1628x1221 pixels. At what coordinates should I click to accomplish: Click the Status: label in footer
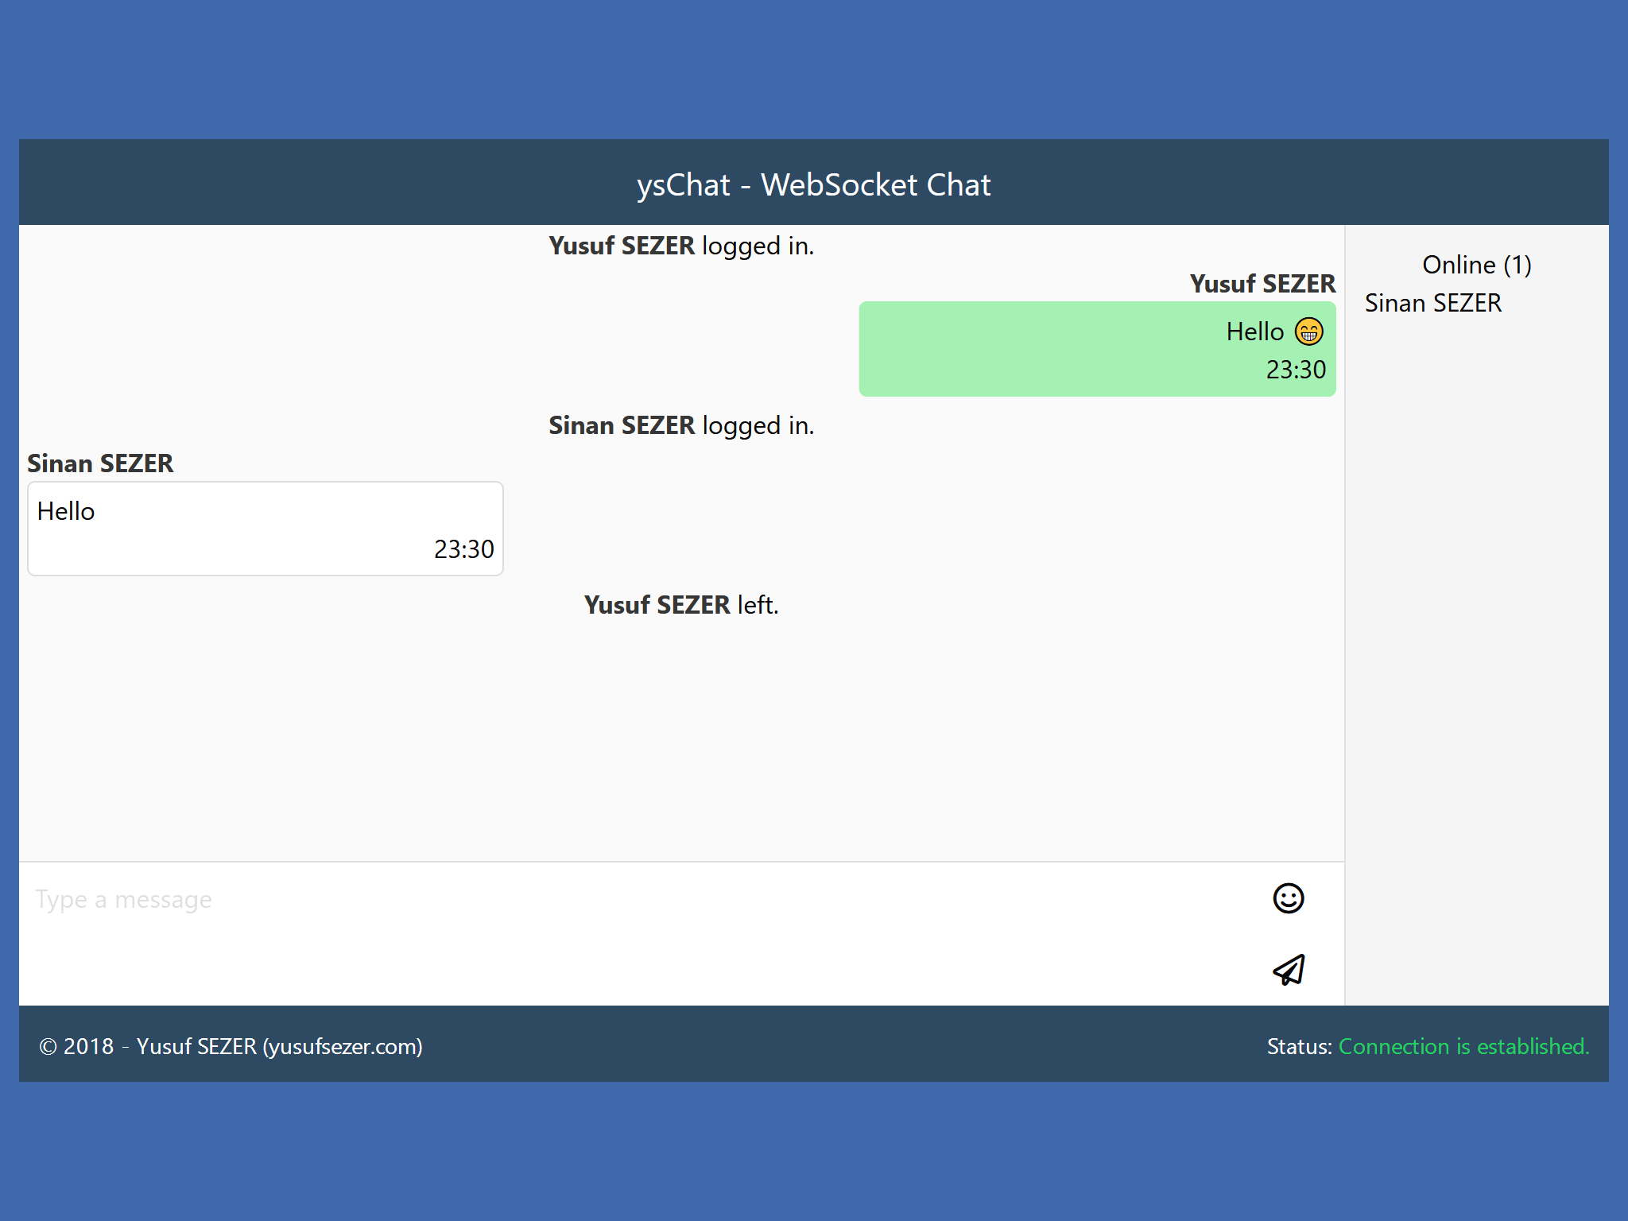tap(1299, 1046)
